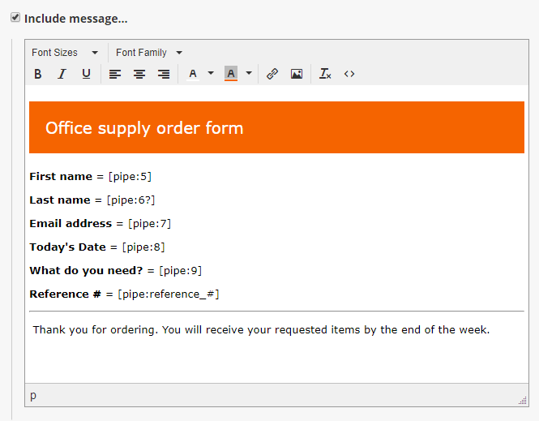Click the [pipe:5] first name tag
This screenshot has height=421, width=539.
130,177
